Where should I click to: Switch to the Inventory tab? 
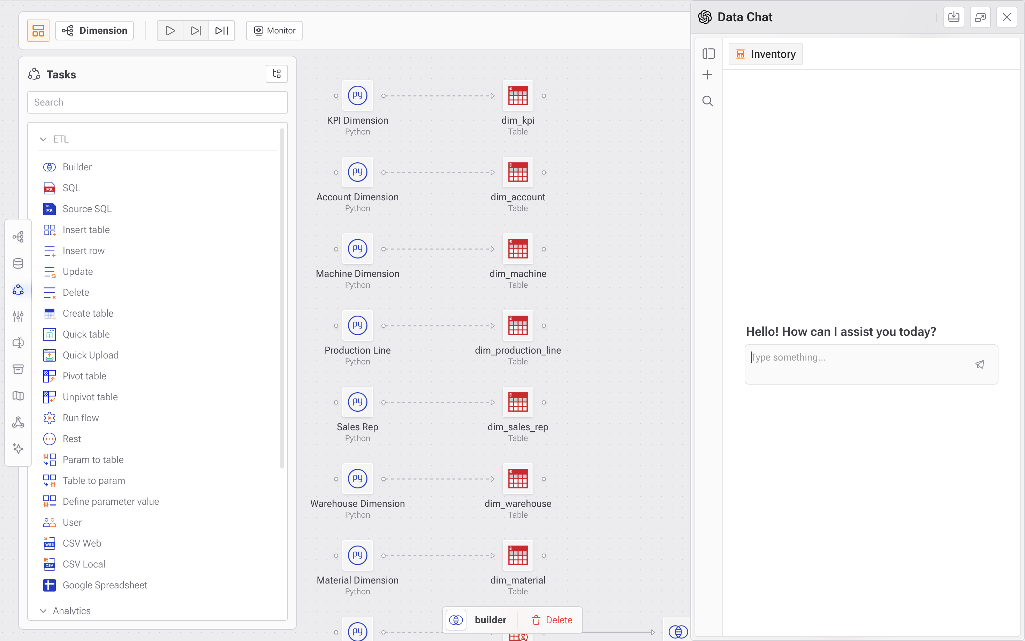pos(765,54)
